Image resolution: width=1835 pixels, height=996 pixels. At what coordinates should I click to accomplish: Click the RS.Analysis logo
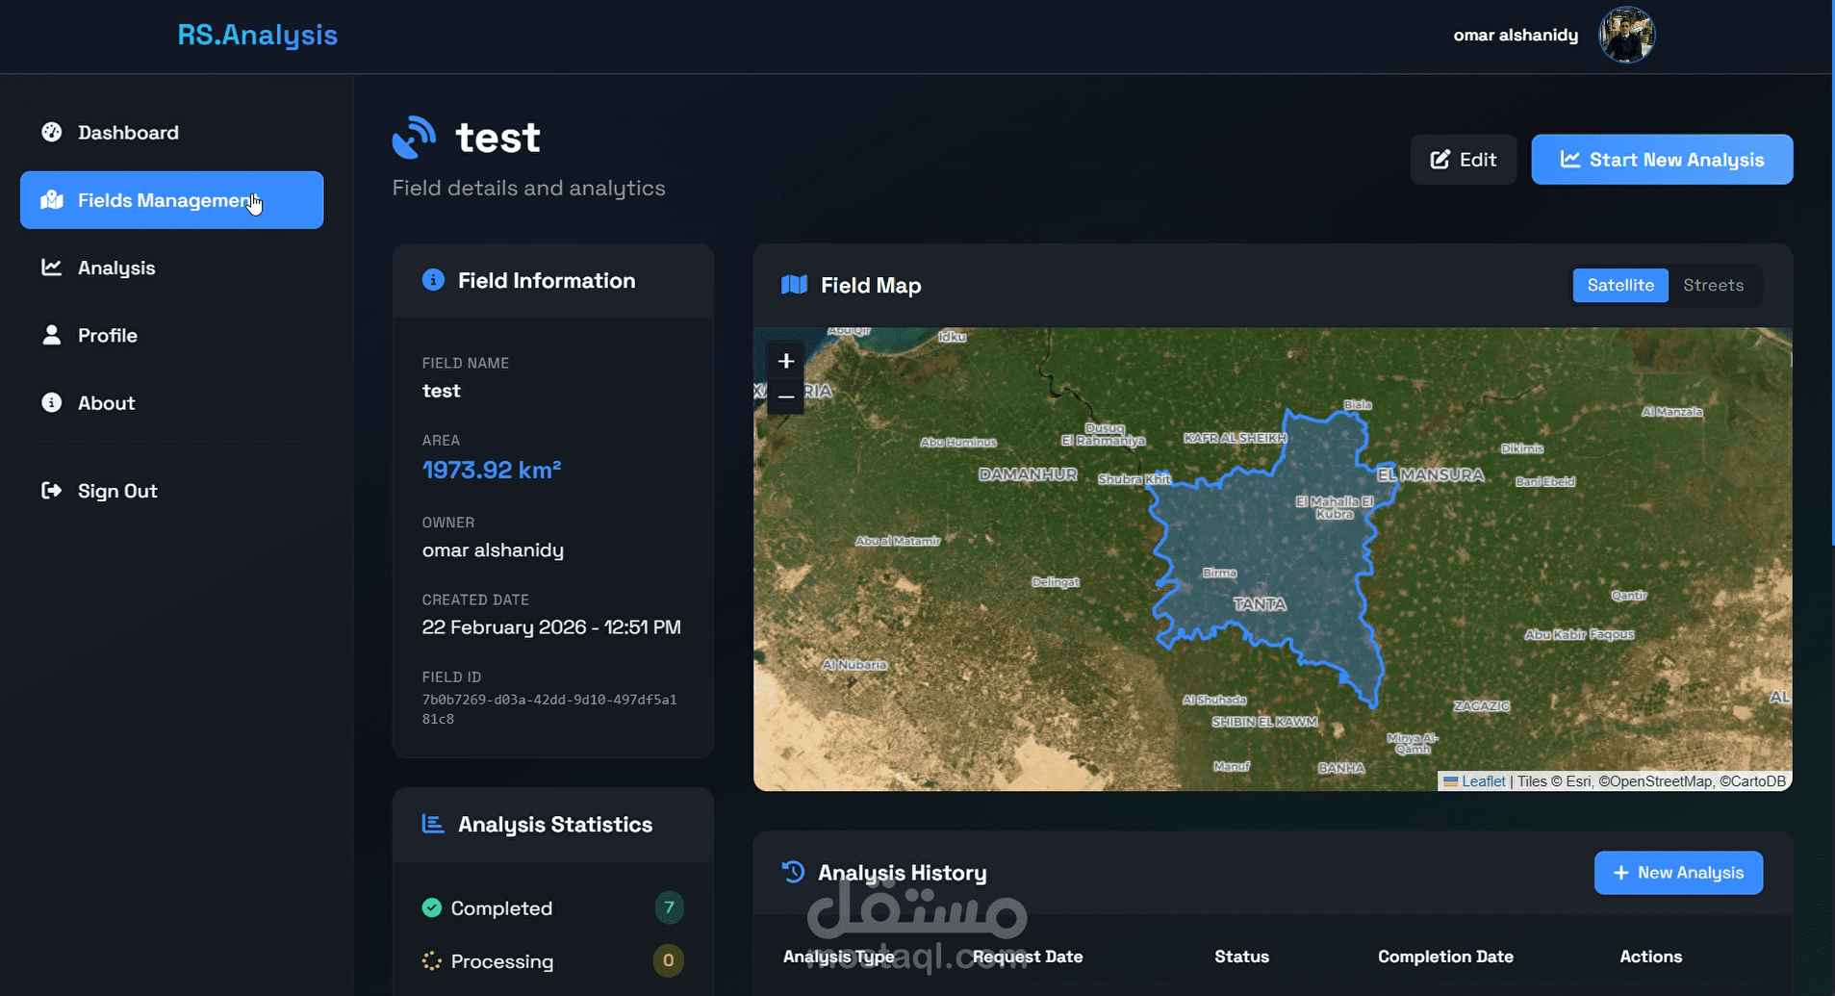point(257,35)
